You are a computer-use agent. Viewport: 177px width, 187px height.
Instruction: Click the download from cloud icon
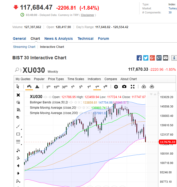click(144, 87)
